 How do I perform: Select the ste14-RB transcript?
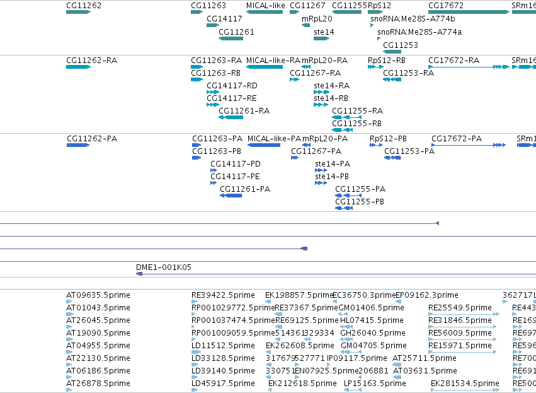(321, 105)
